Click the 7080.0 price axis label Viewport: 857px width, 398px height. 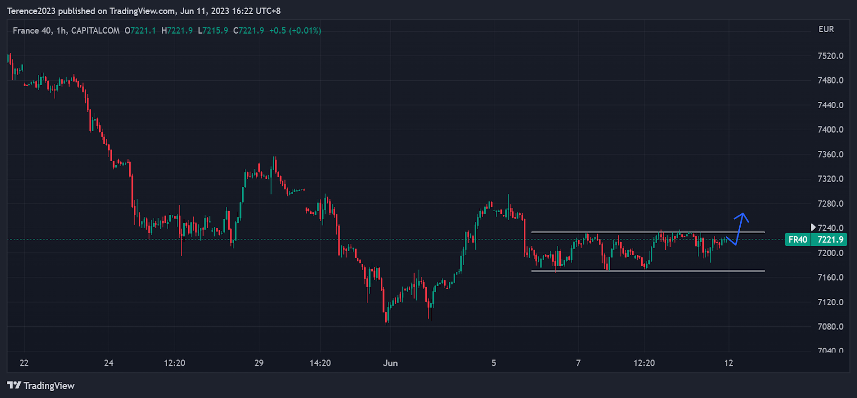(830, 327)
